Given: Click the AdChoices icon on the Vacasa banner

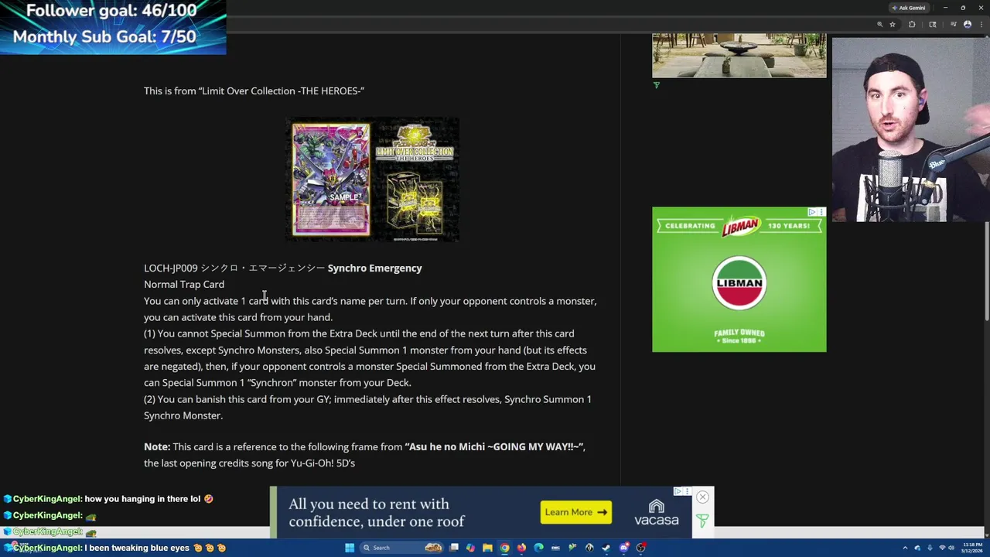Looking at the screenshot, I should (x=678, y=491).
